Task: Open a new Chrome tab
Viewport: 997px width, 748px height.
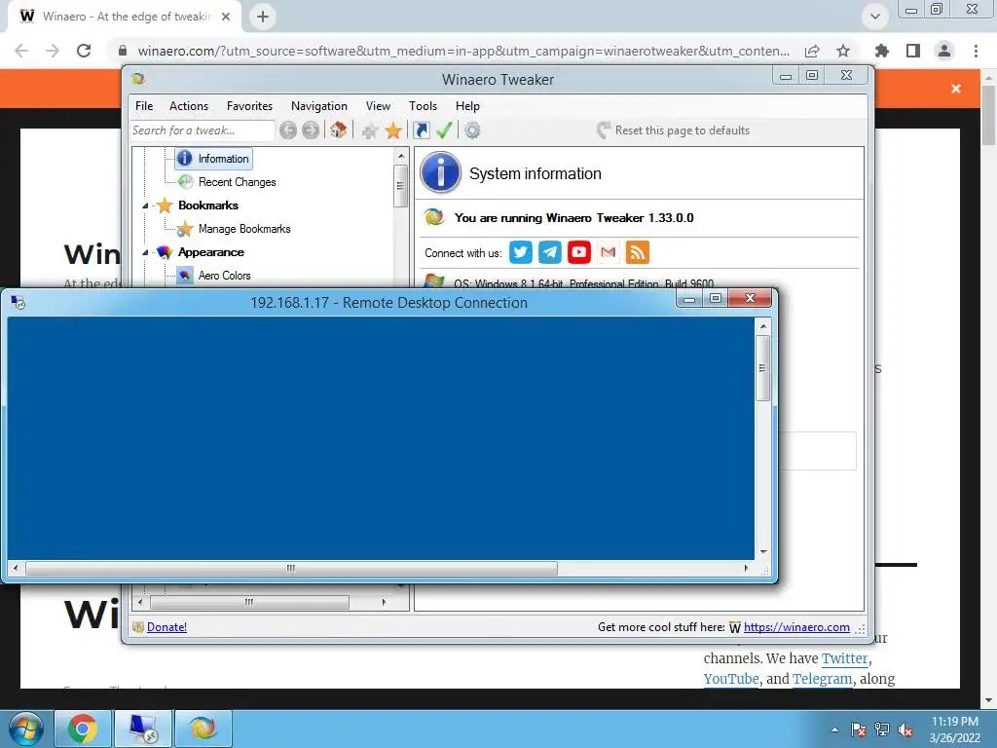Action: [x=263, y=17]
